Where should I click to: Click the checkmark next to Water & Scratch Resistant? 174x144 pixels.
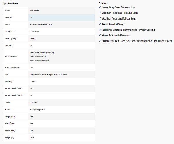[x=99, y=35]
